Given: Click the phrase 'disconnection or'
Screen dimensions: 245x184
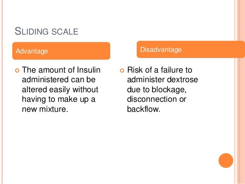Looking at the screenshot, I should point(157,99).
